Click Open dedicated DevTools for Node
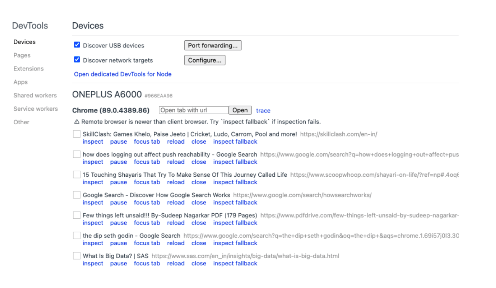Image resolution: width=496 pixels, height=288 pixels. click(123, 74)
